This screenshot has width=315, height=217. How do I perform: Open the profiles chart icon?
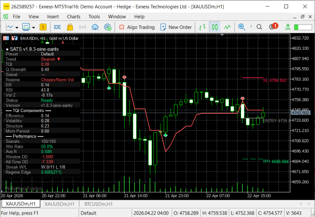tap(26, 27)
